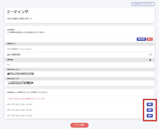Click the 最大調整回数 label
159x129 pixels.
click(14, 55)
